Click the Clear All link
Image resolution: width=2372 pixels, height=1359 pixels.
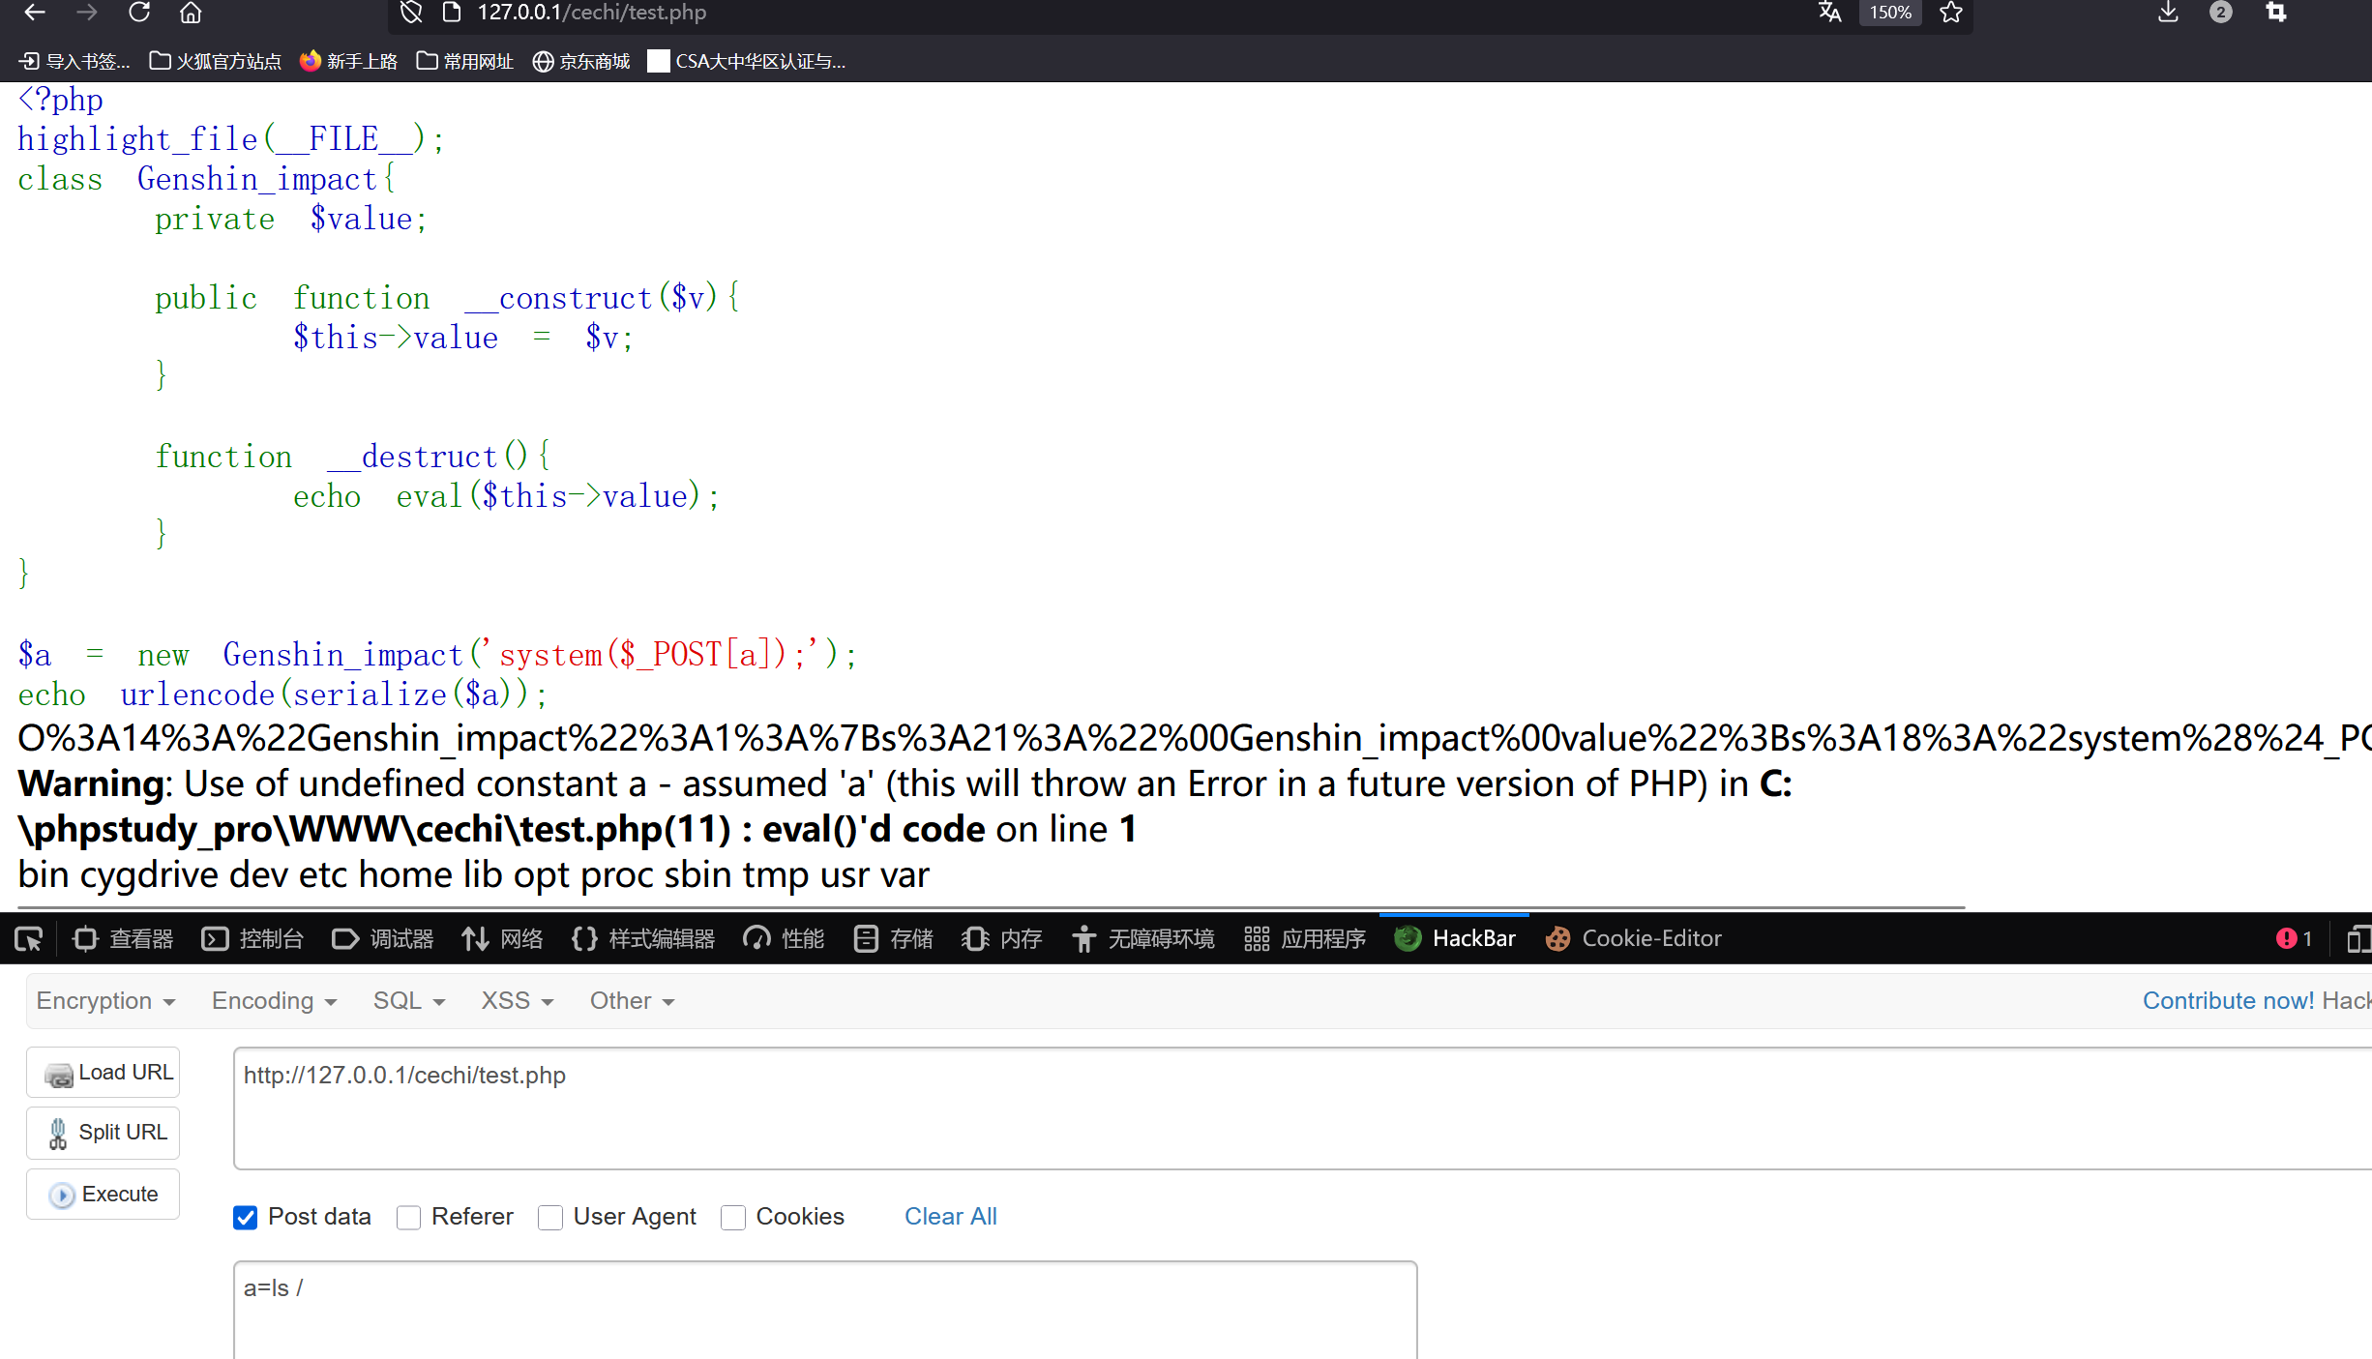pyautogui.click(x=950, y=1216)
